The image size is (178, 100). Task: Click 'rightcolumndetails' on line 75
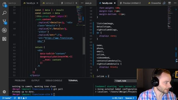tap(108, 64)
